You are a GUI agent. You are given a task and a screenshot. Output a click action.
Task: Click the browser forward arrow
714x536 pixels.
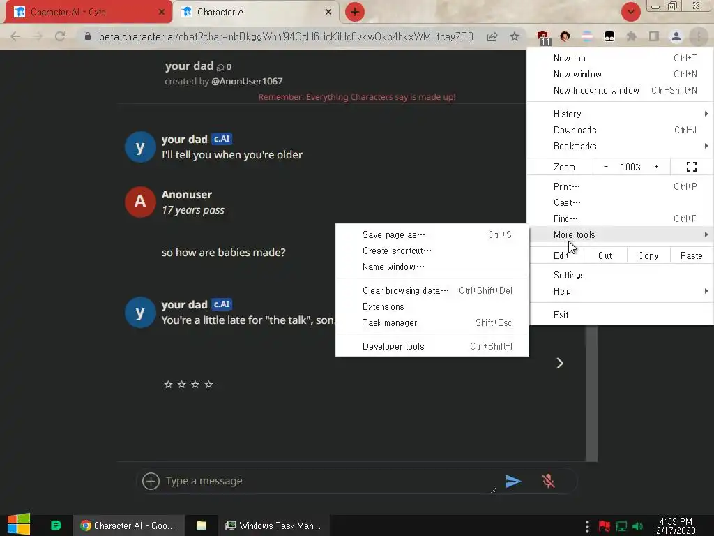coord(38,36)
